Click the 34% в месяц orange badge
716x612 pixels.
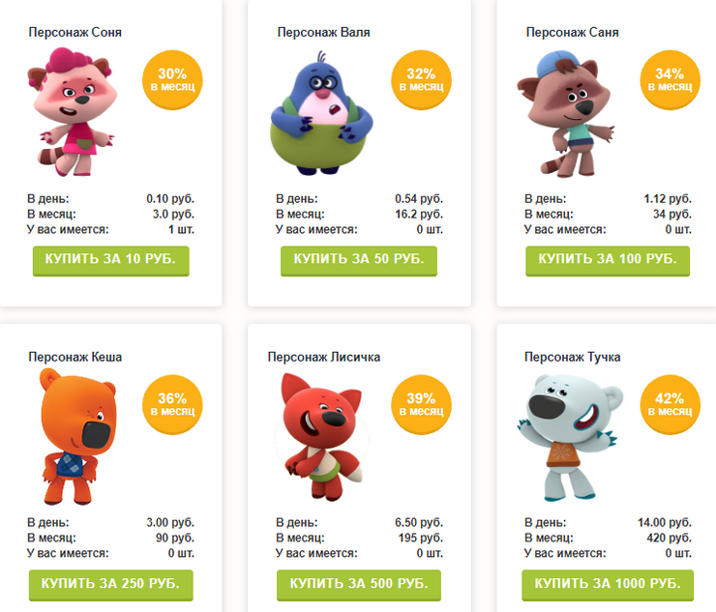[x=671, y=80]
